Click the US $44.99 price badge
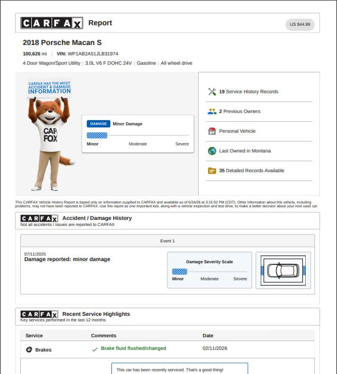The width and height of the screenshot is (337, 374). click(300, 24)
